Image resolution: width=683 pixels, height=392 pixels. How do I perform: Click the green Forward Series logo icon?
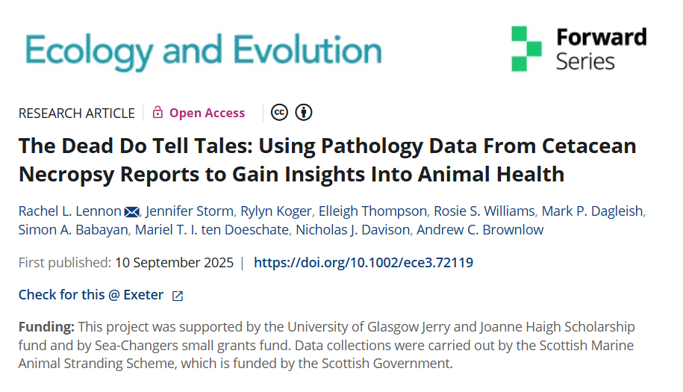click(x=526, y=49)
